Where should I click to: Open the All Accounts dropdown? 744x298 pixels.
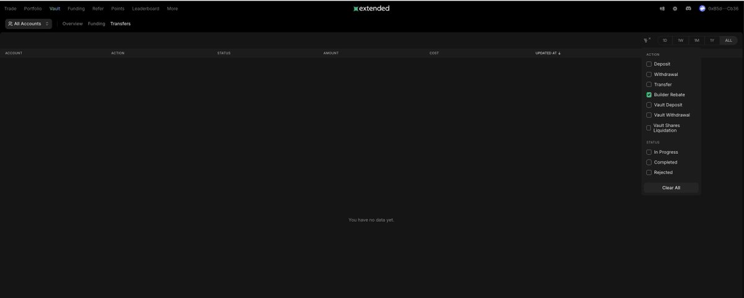pyautogui.click(x=29, y=23)
